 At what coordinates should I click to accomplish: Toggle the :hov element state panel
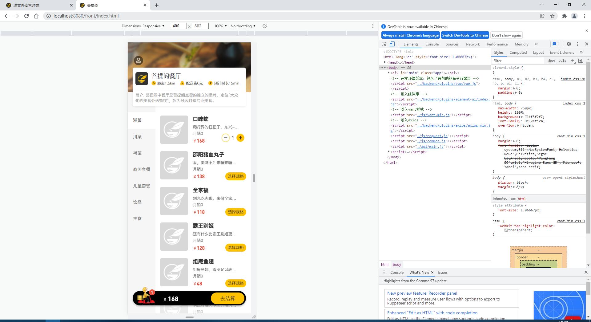(551, 61)
